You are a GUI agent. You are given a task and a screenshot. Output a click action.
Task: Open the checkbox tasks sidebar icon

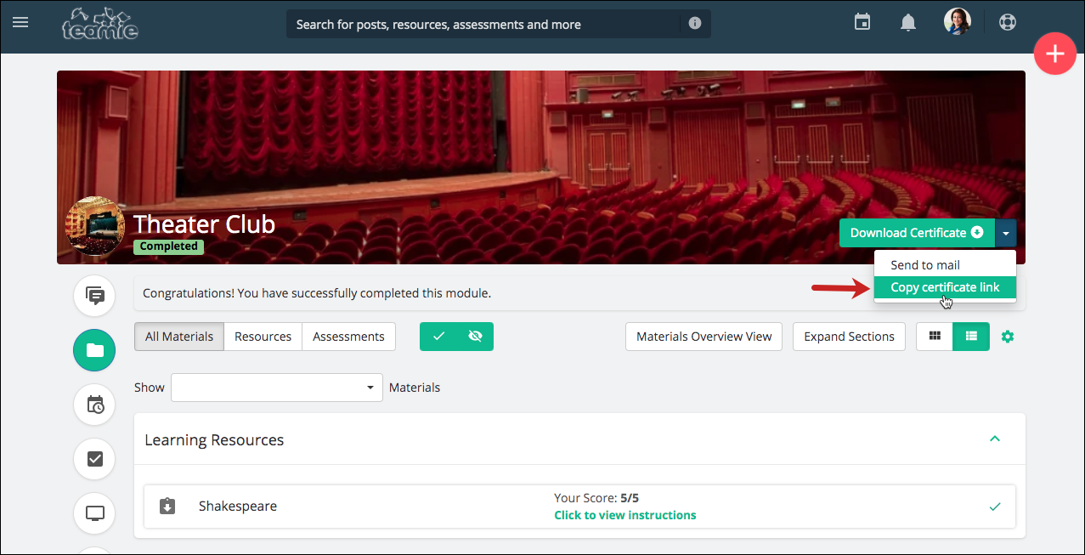click(x=95, y=459)
